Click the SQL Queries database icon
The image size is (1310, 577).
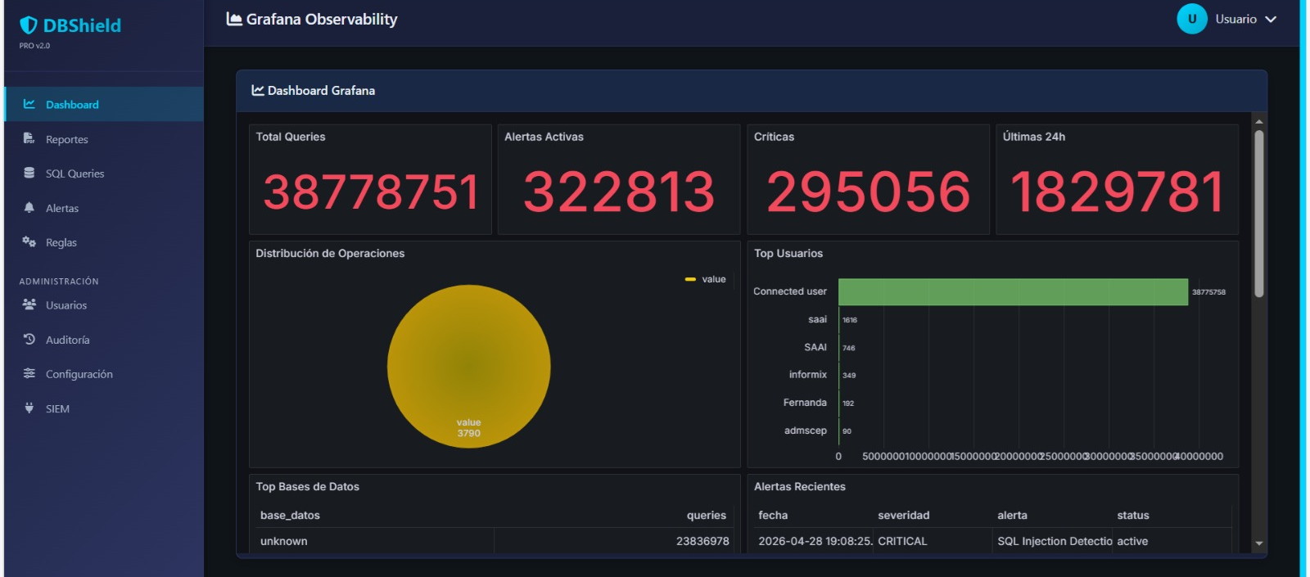[x=29, y=173]
